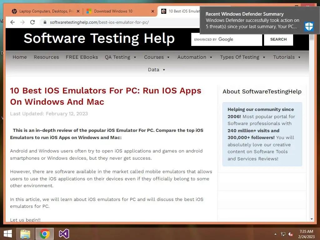Click the padlock site info icon
The width and height of the screenshot is (320, 240).
click(x=45, y=22)
